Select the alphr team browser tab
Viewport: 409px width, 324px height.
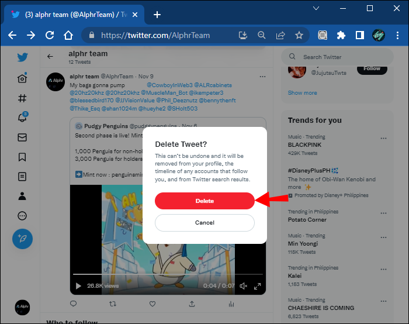point(74,15)
